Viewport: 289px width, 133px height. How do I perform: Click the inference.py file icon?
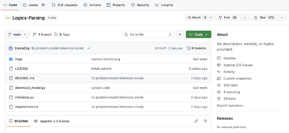[11, 97]
